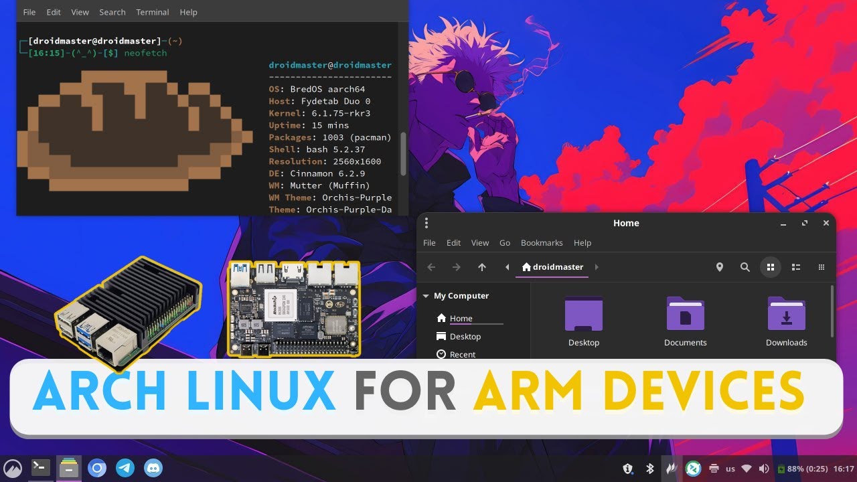The image size is (857, 482).
Task: Click the 'Packages: 1003 (pacman)' line
Action: pos(330,137)
